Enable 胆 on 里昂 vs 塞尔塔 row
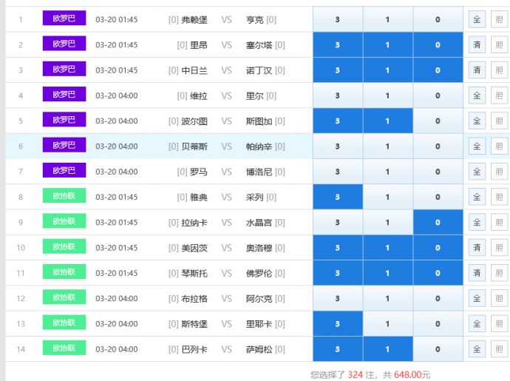Image resolution: width=510 pixels, height=381 pixels. click(499, 45)
